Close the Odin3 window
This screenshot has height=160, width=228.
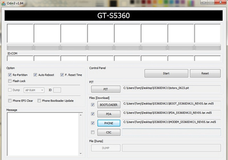[220, 2]
